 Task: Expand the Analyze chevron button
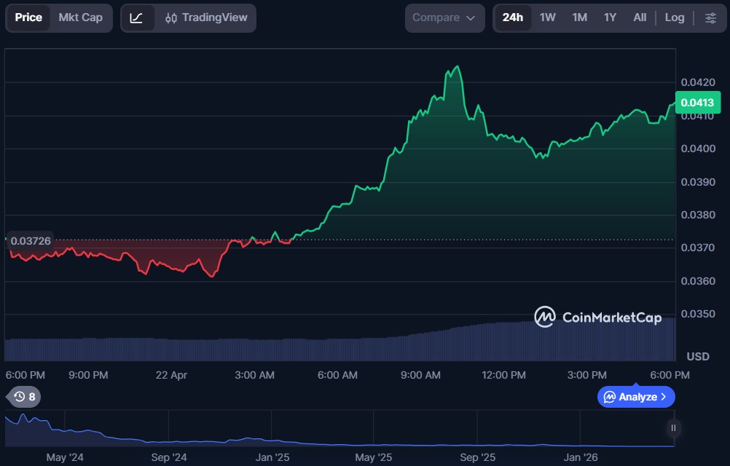(636, 397)
